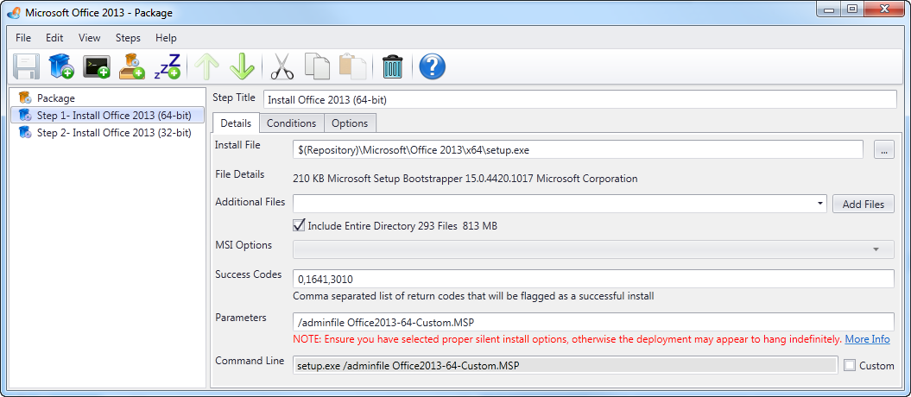Browse for install file with ellipsis button
The image size is (911, 397).
coord(883,150)
